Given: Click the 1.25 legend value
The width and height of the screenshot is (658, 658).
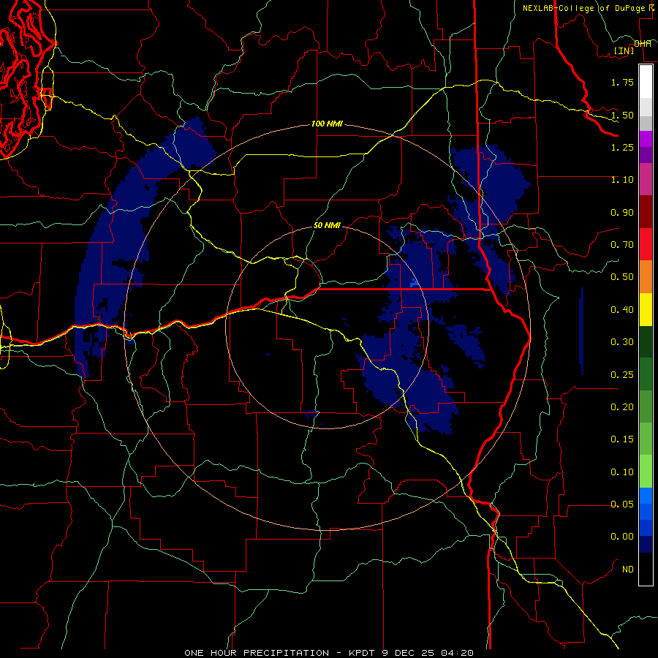Looking at the screenshot, I should (x=622, y=147).
